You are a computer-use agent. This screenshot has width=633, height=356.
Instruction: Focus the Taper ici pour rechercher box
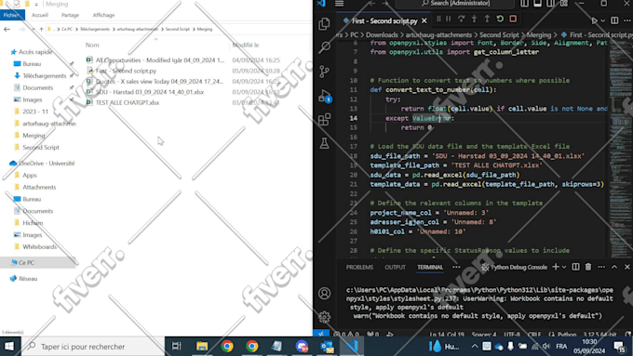click(x=92, y=347)
